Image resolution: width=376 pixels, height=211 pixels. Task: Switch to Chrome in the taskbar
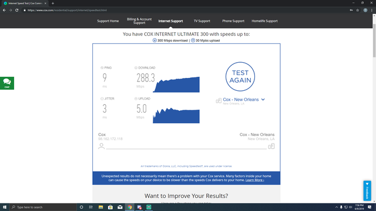tap(130, 207)
